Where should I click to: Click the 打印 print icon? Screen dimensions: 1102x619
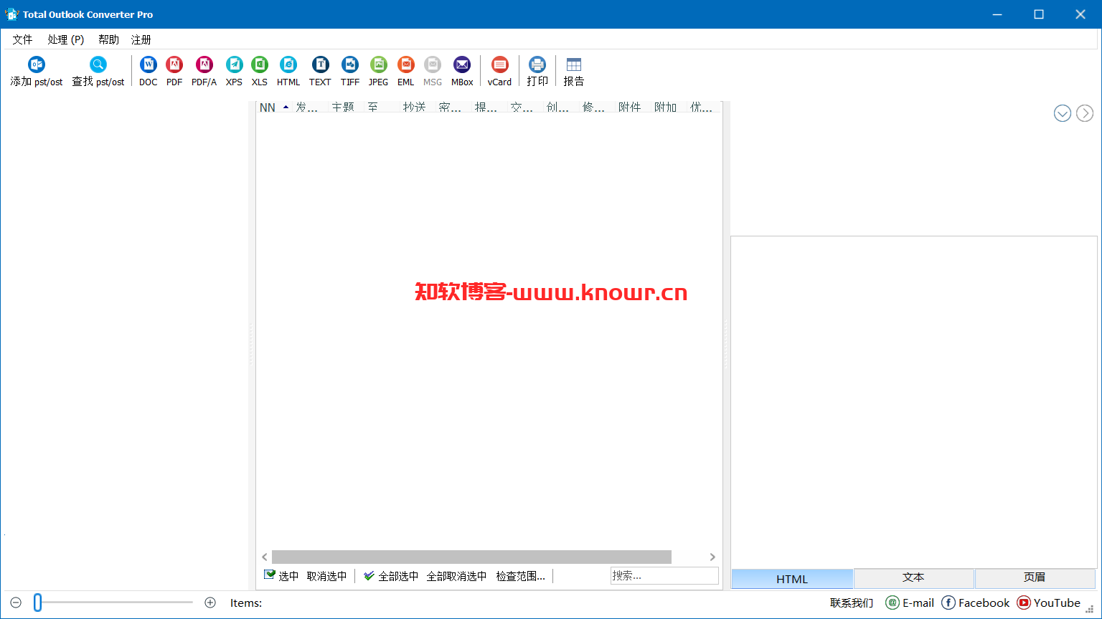[537, 65]
